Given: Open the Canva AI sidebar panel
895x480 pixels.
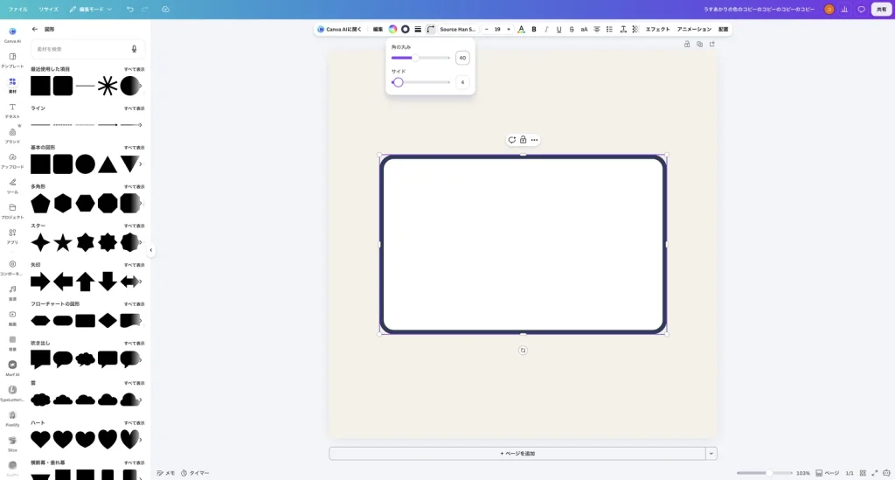Looking at the screenshot, I should click(x=12, y=34).
